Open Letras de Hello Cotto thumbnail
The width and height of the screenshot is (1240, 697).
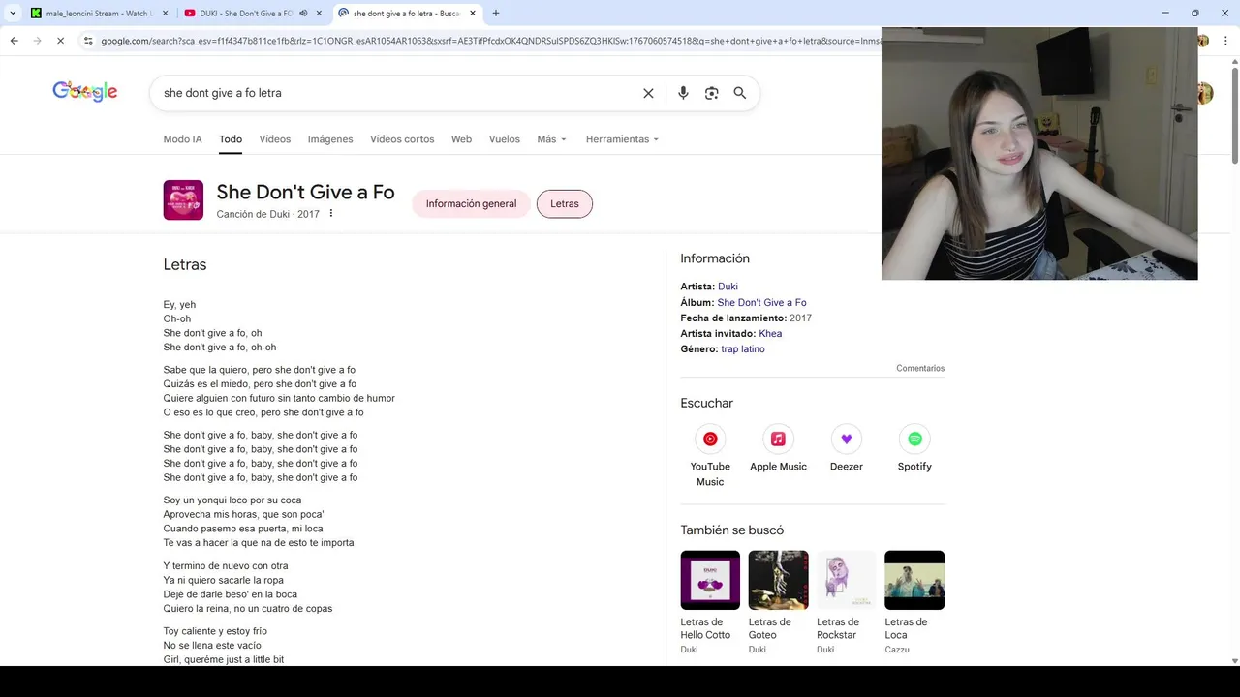710,580
